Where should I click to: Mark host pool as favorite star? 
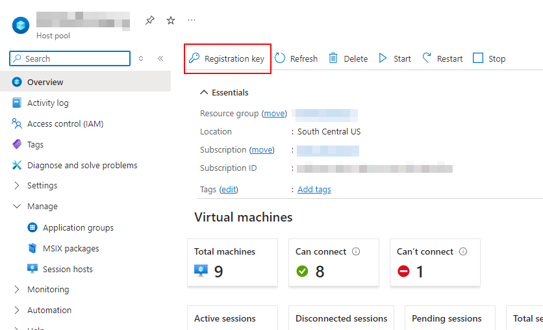[x=171, y=20]
